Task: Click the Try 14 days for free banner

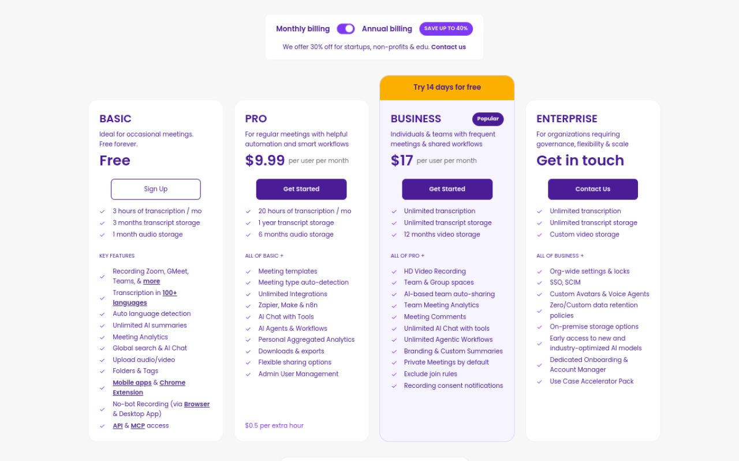Action: tap(447, 86)
